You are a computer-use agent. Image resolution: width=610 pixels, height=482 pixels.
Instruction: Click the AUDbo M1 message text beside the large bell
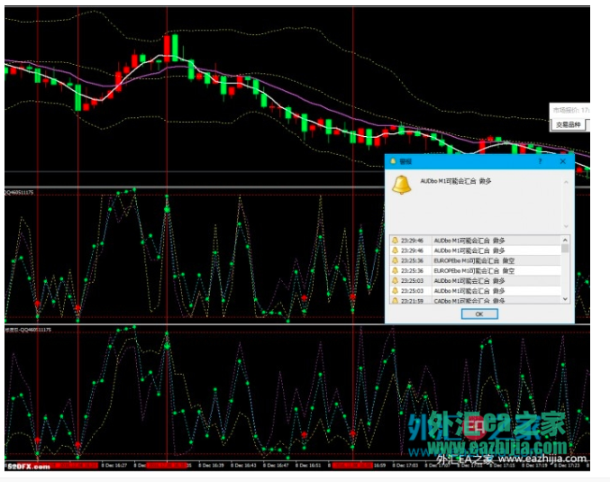click(456, 181)
